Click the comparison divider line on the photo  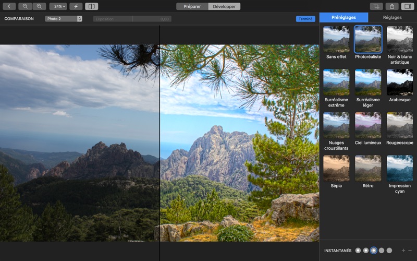click(160, 143)
